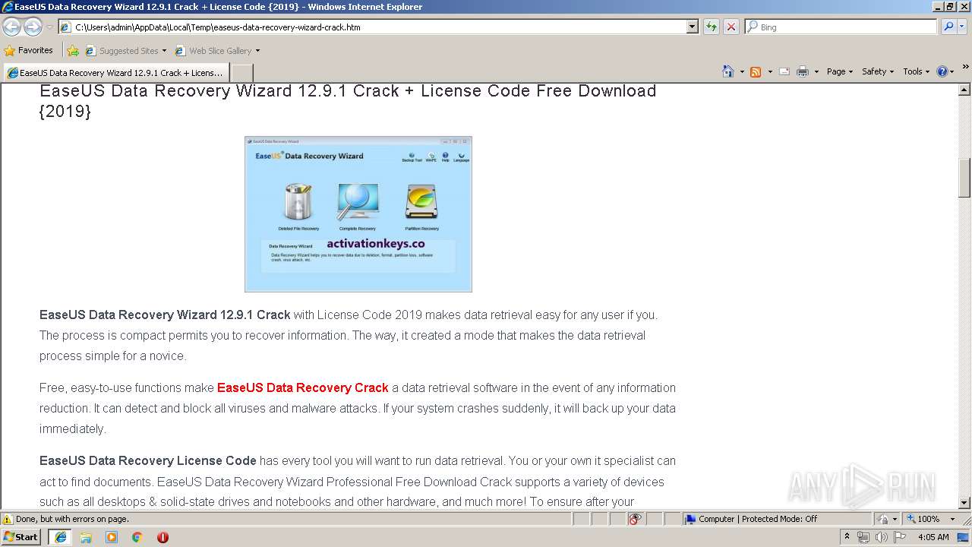972x547 pixels.
Task: Click the clock showing 4:05 AM
Action: click(933, 537)
